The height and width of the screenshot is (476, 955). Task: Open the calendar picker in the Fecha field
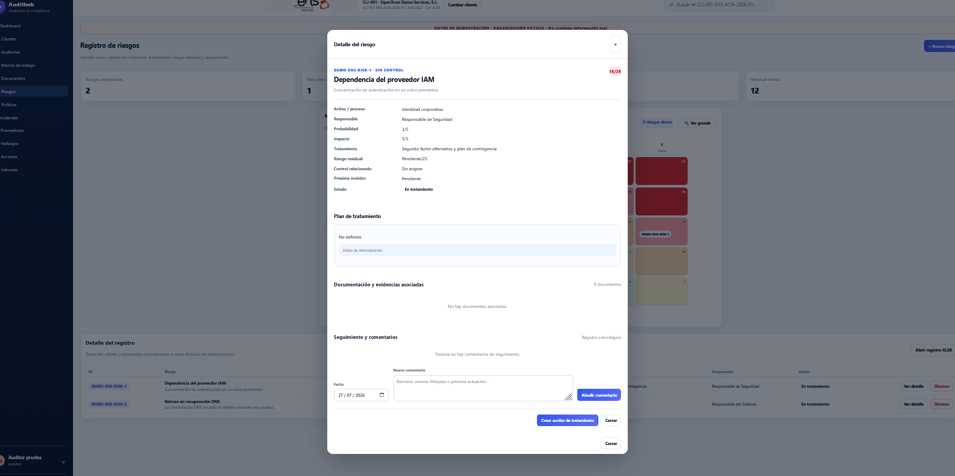pyautogui.click(x=382, y=395)
